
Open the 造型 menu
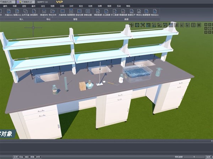[x=24, y=6]
